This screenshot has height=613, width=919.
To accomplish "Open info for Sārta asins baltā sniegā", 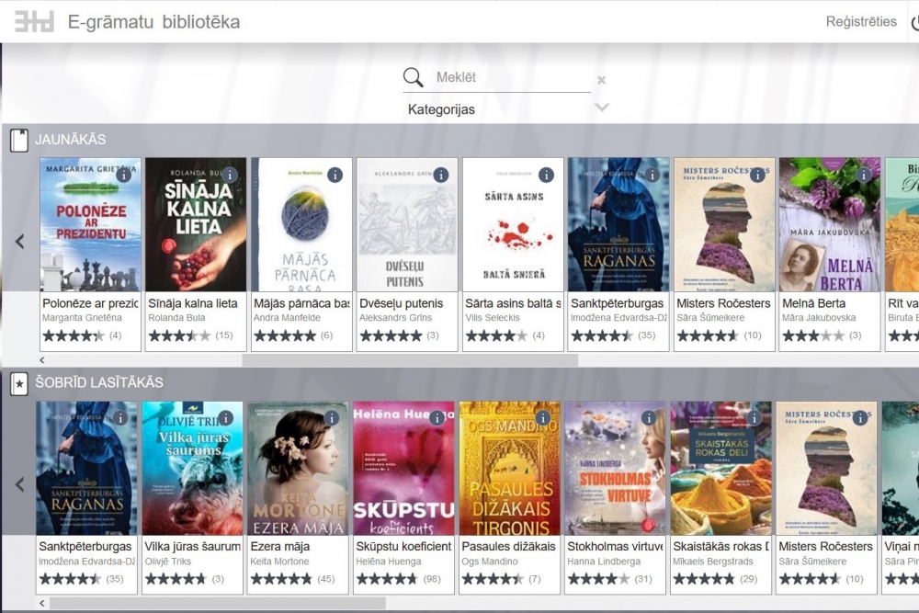I will click(546, 175).
